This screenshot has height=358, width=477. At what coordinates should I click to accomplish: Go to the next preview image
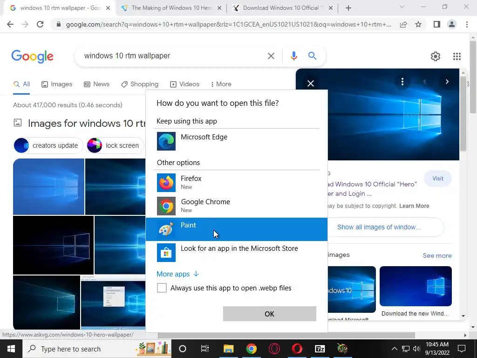point(447,82)
